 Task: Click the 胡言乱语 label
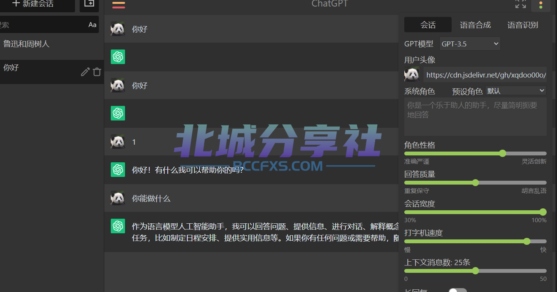click(534, 191)
